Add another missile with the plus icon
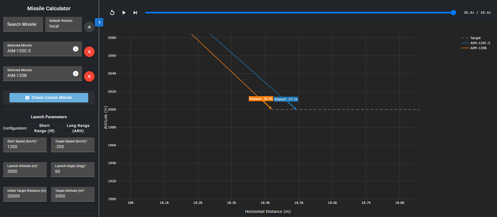Image resolution: width=497 pixels, height=217 pixels. click(x=89, y=27)
